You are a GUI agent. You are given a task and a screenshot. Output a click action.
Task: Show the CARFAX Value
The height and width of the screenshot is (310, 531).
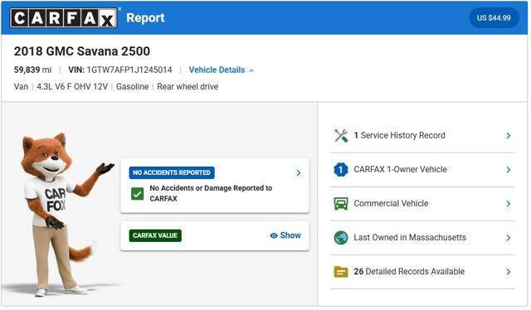(285, 235)
